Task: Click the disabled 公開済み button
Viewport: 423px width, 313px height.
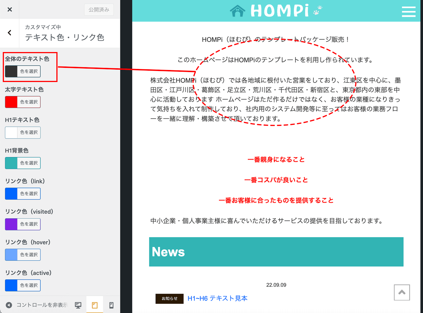Action: pos(99,10)
